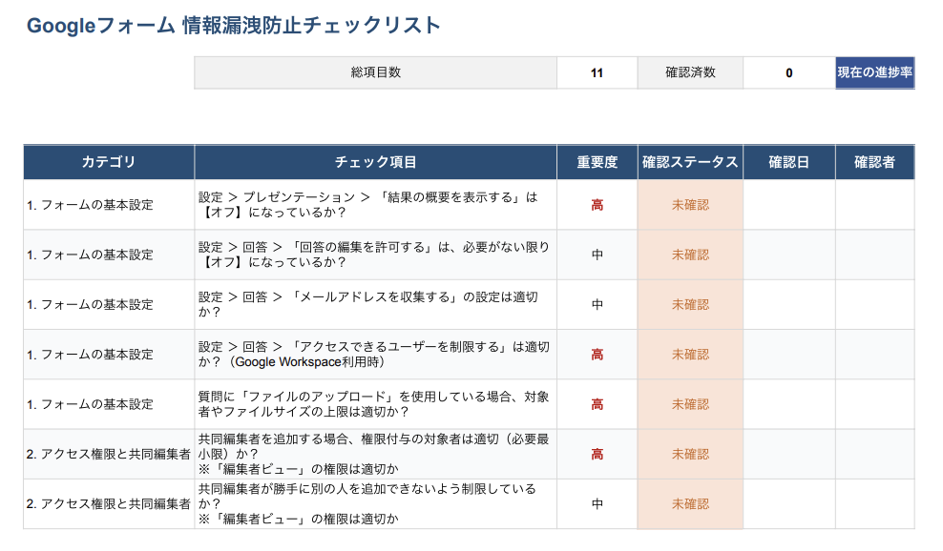Select check item about 回答の編集を許可する

point(375,255)
